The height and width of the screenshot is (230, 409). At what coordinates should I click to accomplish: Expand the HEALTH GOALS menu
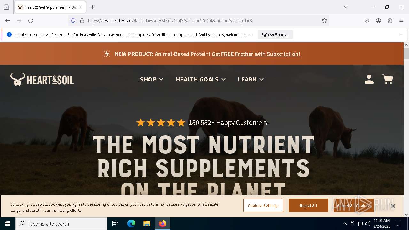(x=201, y=79)
